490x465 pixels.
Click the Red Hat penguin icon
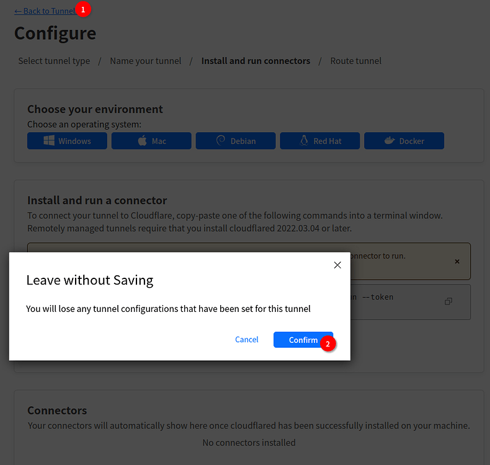tap(304, 141)
